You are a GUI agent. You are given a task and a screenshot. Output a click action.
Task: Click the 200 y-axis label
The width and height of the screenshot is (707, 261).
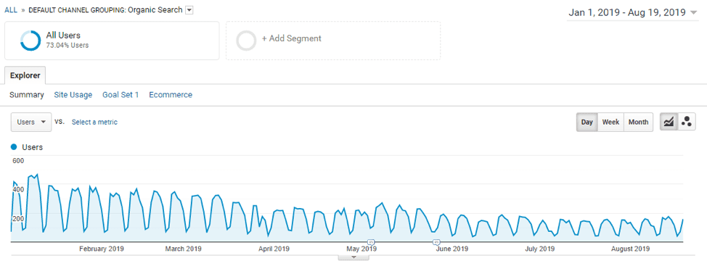pyautogui.click(x=18, y=219)
